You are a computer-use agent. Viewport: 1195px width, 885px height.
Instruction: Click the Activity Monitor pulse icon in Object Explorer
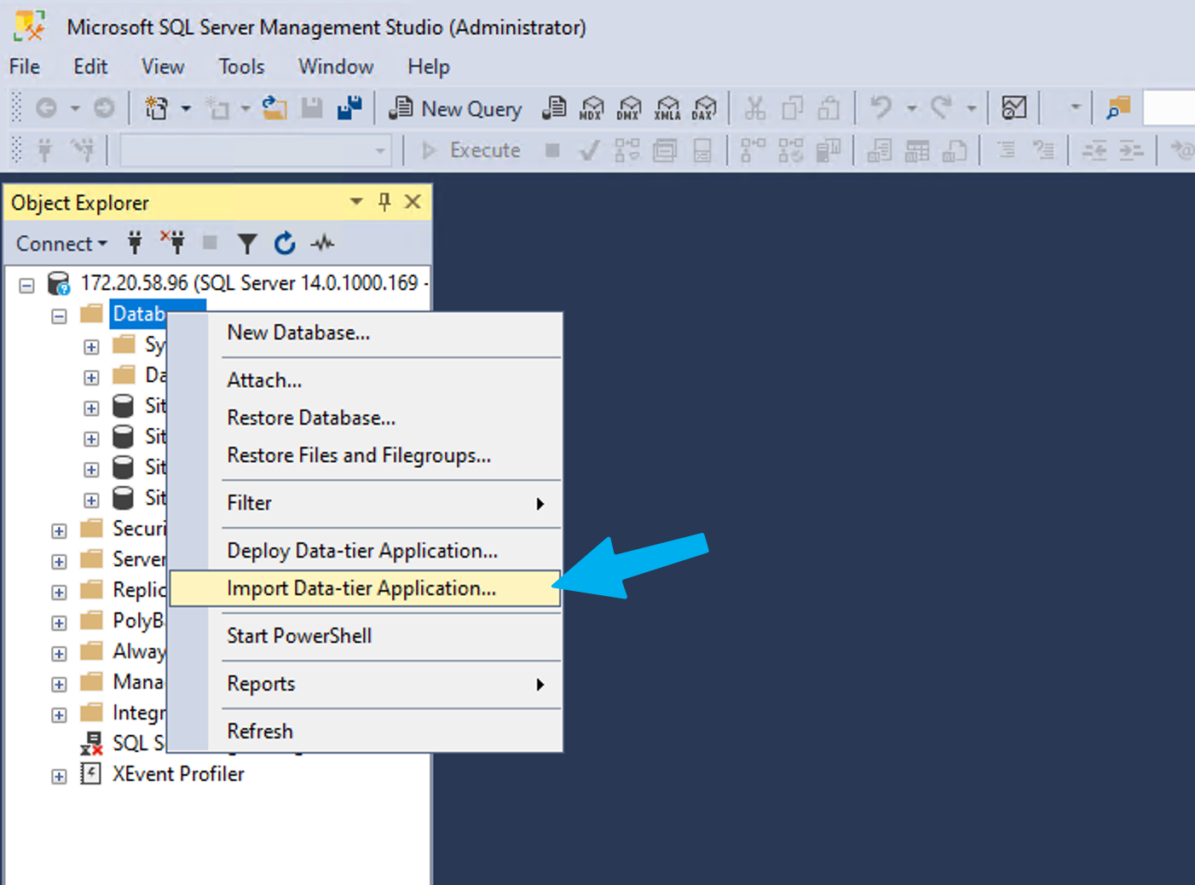pos(322,244)
